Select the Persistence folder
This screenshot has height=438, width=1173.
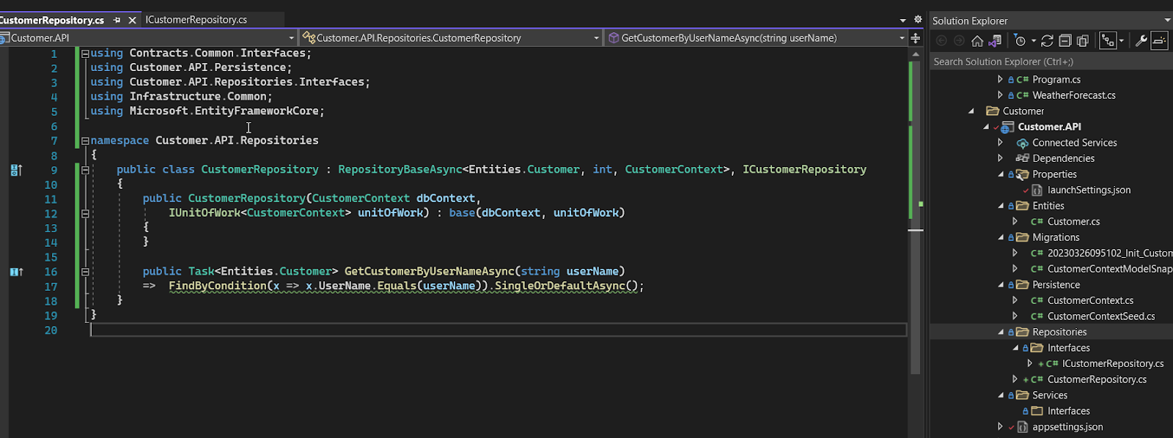pyautogui.click(x=1056, y=285)
